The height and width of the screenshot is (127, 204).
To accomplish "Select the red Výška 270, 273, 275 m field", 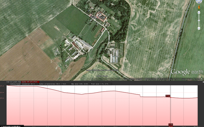I will (30, 82).
